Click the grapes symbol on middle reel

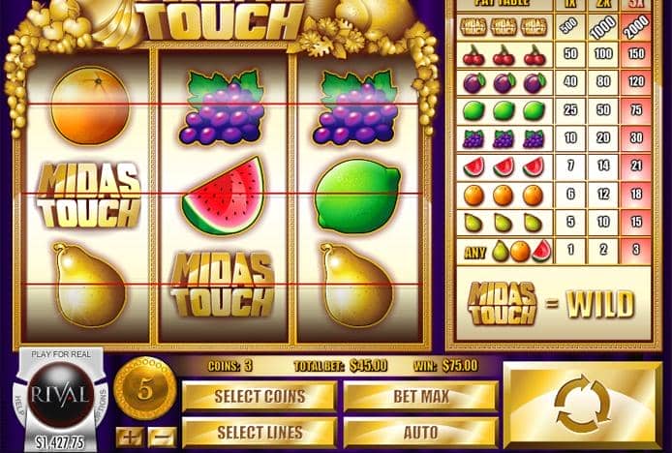coord(222,107)
